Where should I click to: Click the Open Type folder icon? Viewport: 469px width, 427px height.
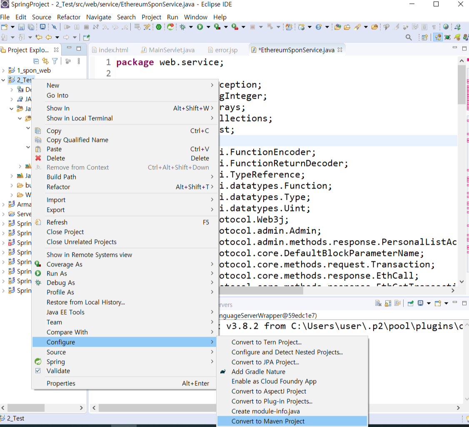pyautogui.click(x=338, y=27)
